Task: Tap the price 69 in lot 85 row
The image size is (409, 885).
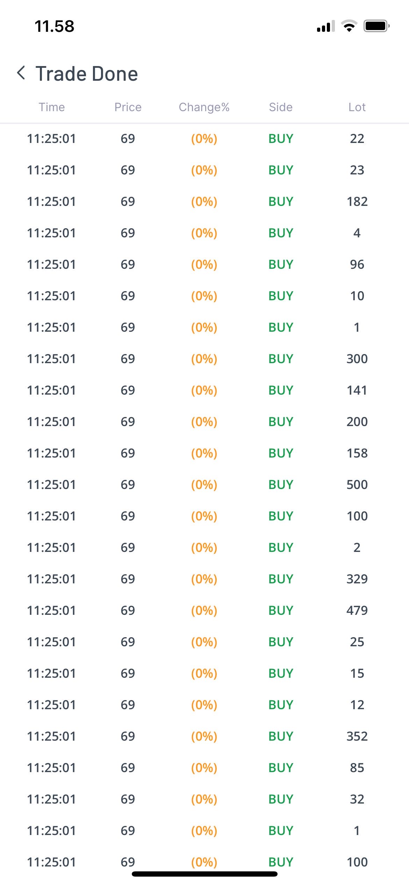Action: click(x=128, y=768)
